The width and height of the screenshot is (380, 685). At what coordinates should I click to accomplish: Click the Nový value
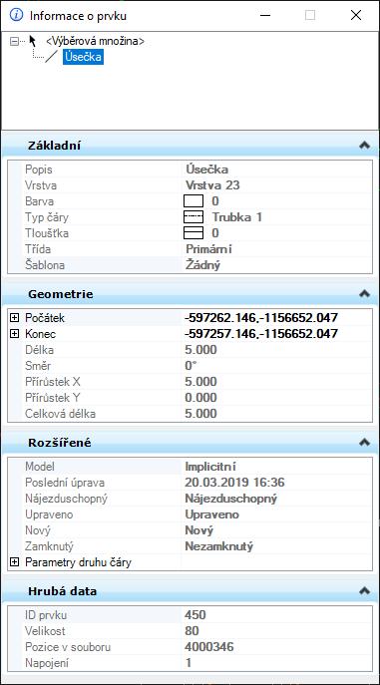point(199,530)
